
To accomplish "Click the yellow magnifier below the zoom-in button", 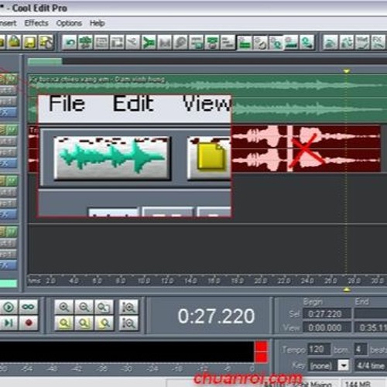I will coord(64,323).
